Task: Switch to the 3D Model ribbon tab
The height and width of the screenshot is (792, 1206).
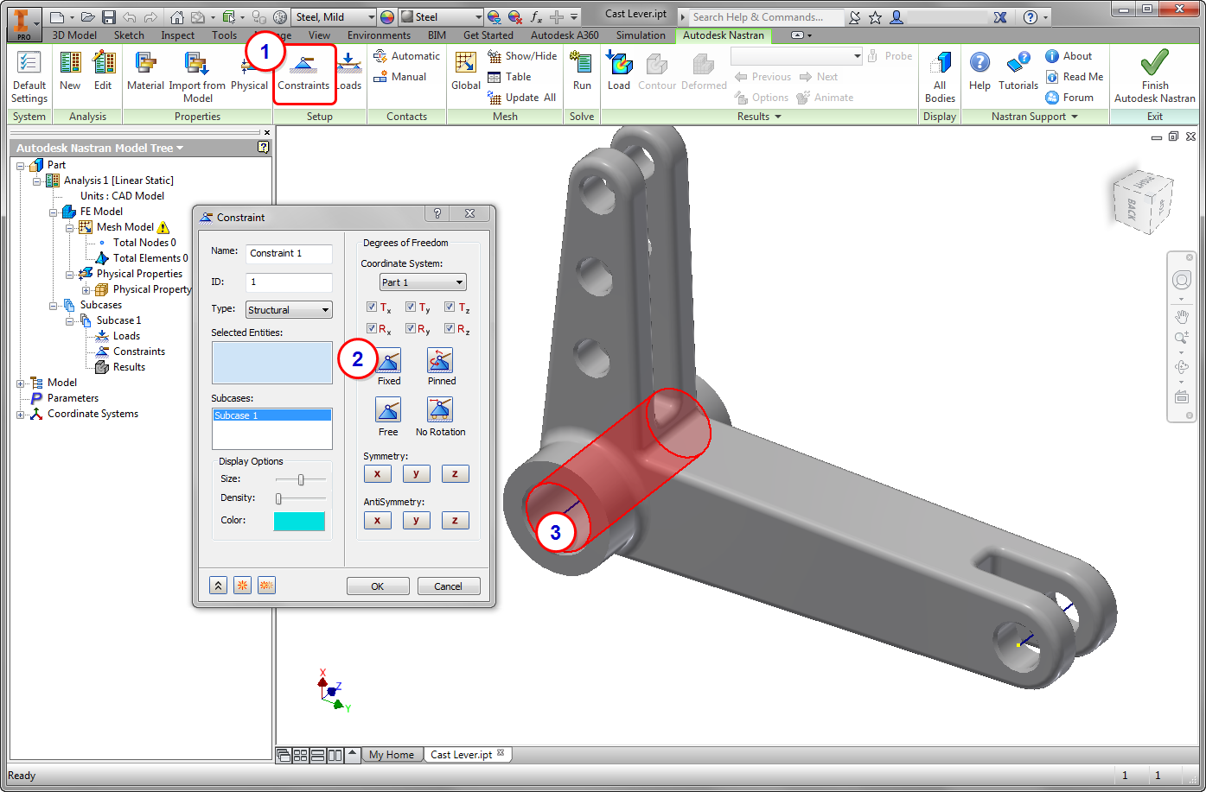Action: [x=74, y=35]
